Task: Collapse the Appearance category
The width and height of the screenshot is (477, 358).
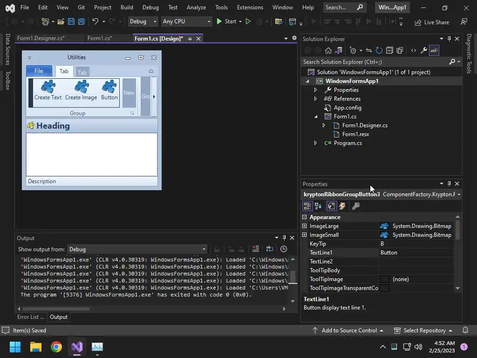Action: pyautogui.click(x=305, y=217)
